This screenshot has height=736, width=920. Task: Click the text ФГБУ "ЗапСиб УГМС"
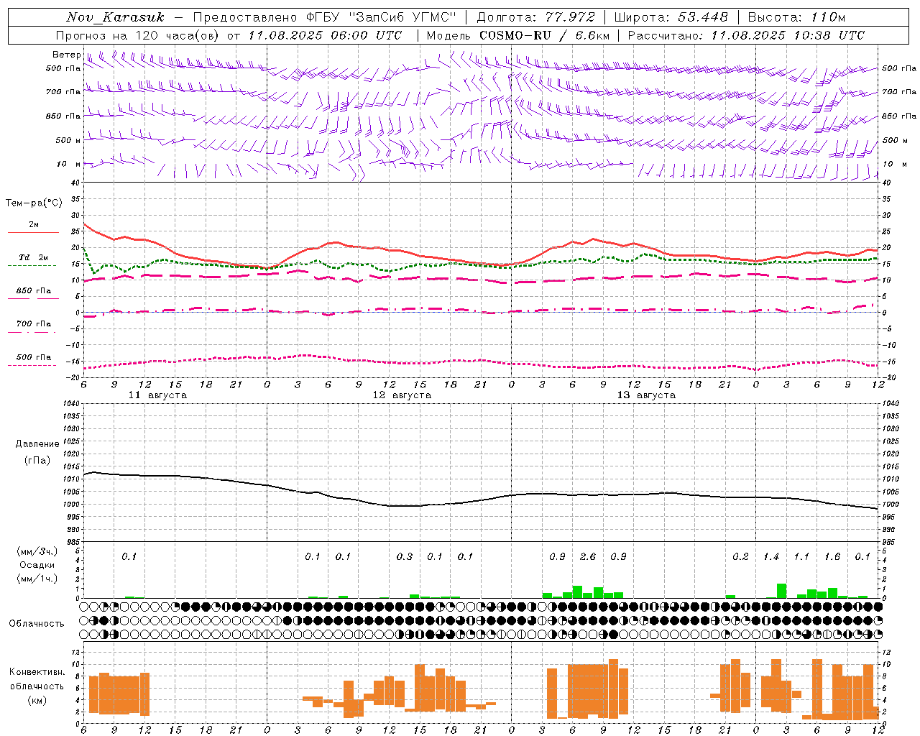pos(381,17)
